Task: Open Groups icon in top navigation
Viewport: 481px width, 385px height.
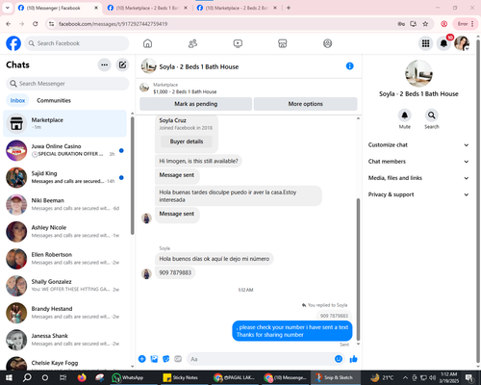Action: [x=327, y=43]
